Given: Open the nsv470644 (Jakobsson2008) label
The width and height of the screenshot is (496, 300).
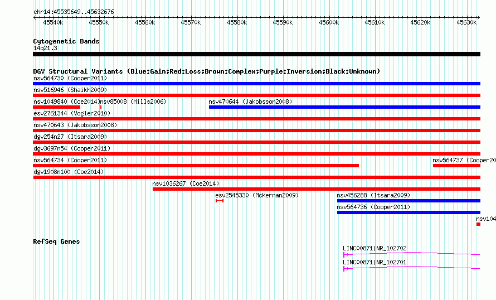Looking at the screenshot, I should [250, 102].
